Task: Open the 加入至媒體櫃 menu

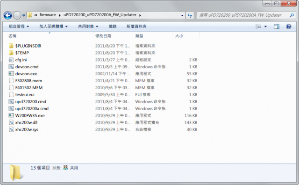Action: tap(53, 26)
